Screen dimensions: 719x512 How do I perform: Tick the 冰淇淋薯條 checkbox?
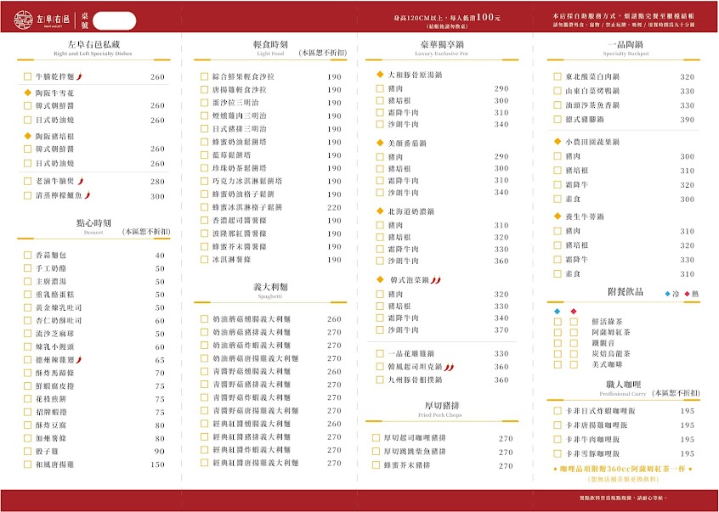point(205,259)
